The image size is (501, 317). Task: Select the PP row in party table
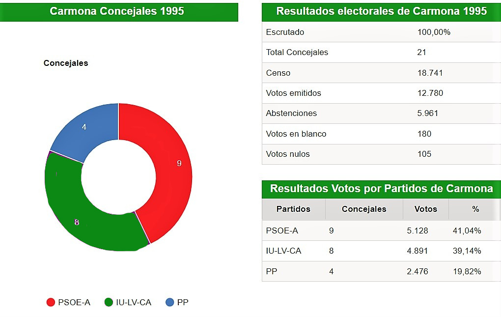[x=382, y=271]
